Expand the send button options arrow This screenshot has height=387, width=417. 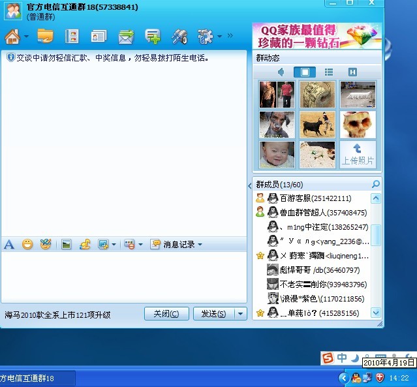[241, 314]
